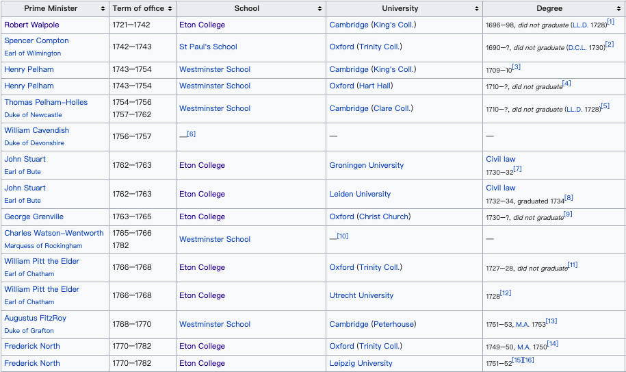
Task: Open Earl of Wilmington link
Action: point(33,53)
